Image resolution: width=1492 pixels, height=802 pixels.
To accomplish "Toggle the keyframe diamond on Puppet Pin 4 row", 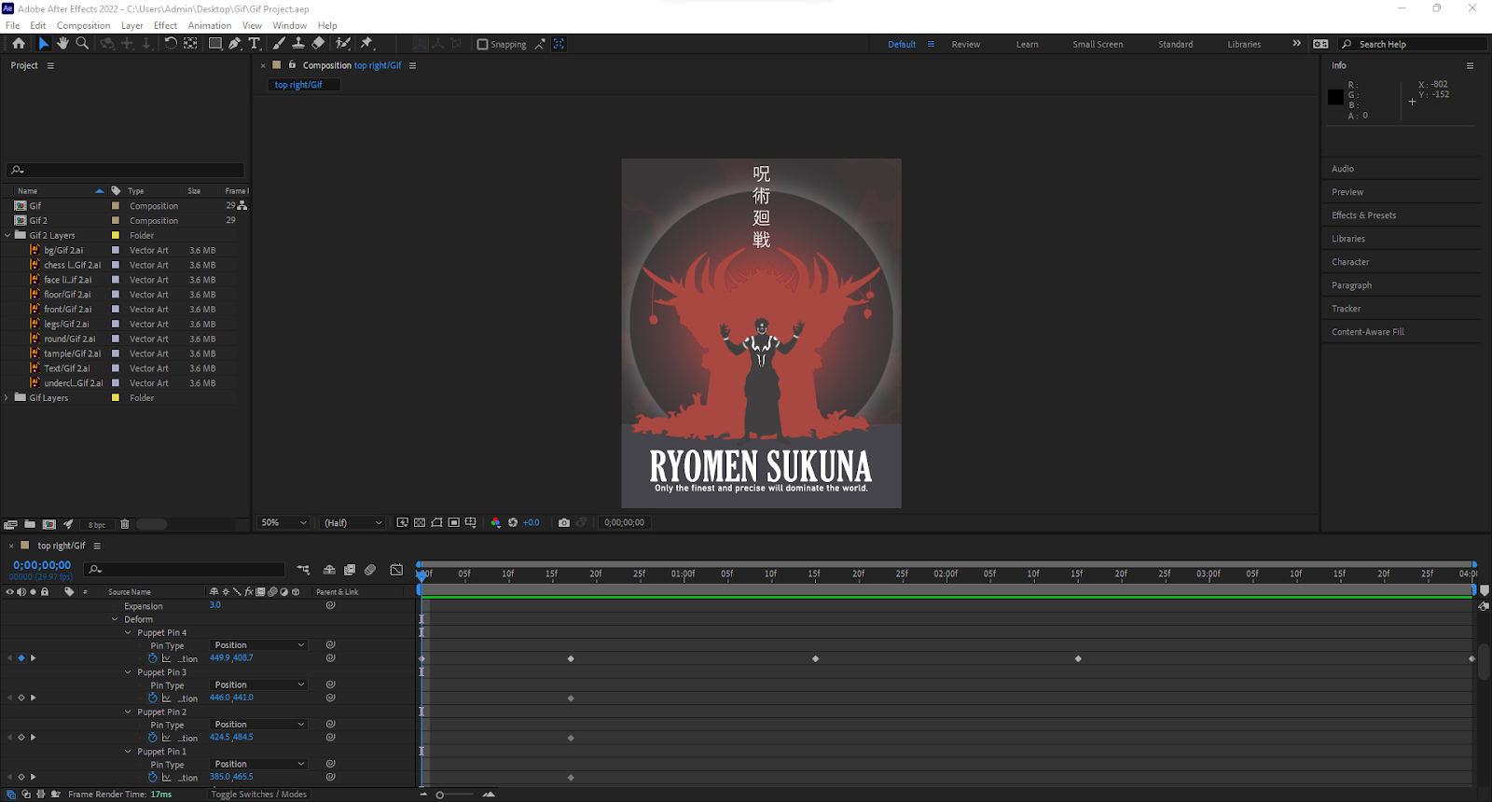I will tap(21, 658).
